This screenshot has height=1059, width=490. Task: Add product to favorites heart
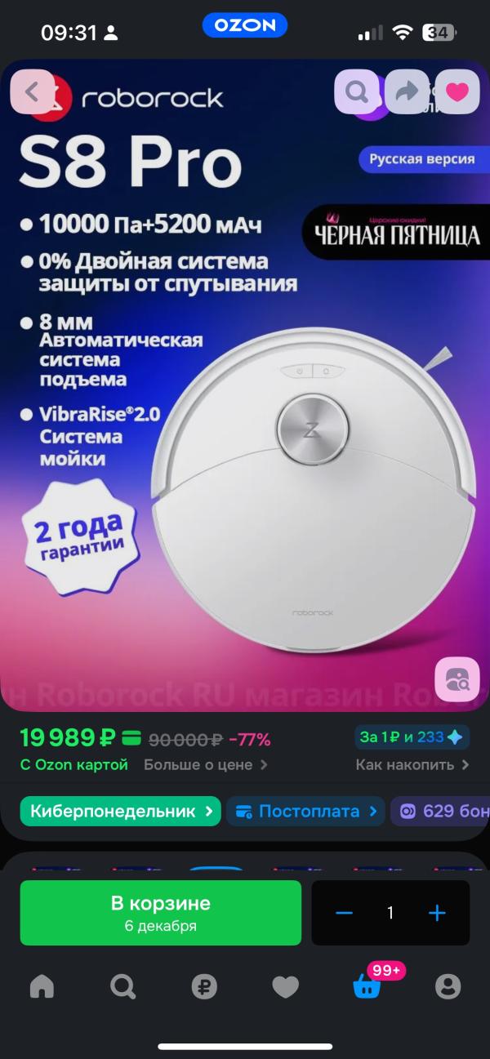coord(457,91)
